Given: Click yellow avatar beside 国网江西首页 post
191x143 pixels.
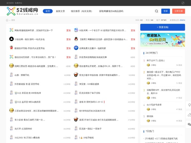Looking at the screenshot, I should [11, 66].
